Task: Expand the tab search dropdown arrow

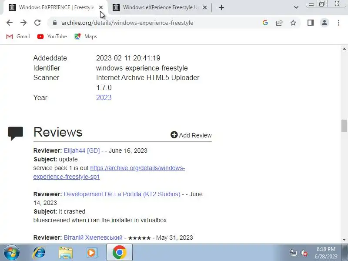Action: coord(296,7)
